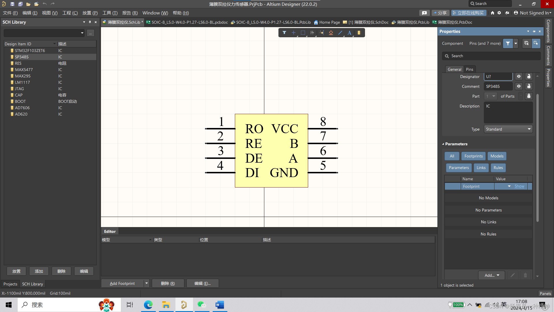Open Microsoft Edge from the taskbar
This screenshot has height=312, width=554.
pos(148,305)
